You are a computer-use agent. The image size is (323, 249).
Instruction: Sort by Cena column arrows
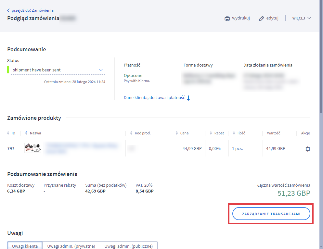pos(177,133)
